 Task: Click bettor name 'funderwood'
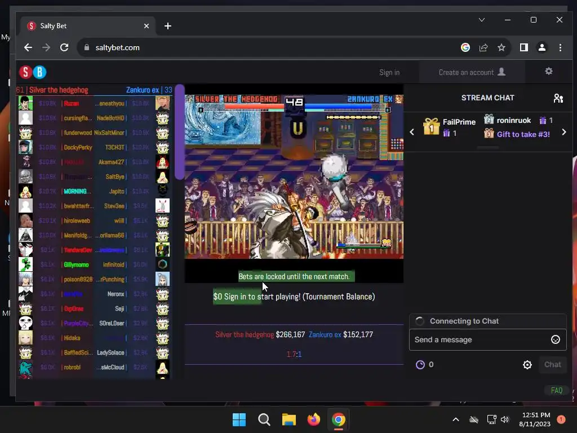pyautogui.click(x=78, y=132)
